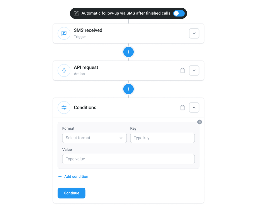Toggle the Automatic follow-up workflow switch
Viewport: 257px width, 211px height.
(x=179, y=13)
